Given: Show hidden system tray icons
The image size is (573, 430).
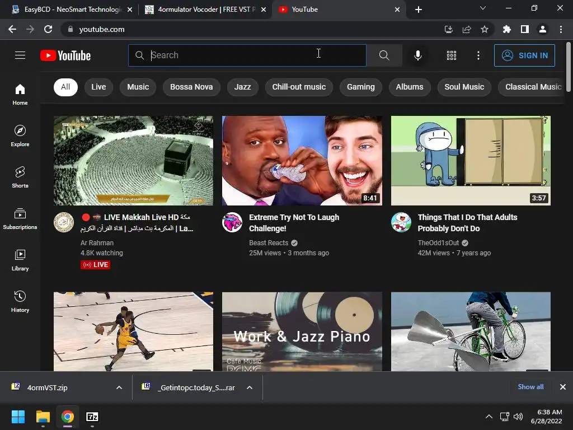Looking at the screenshot, I should coord(489,417).
